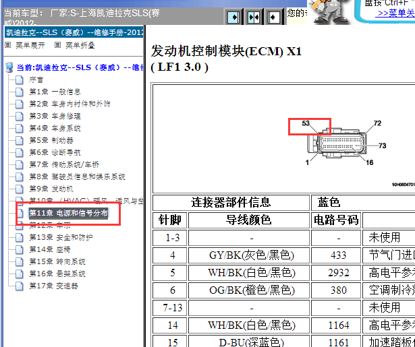
Task: Open chapter 第2章 车身内衬件和外饰
Action: (70, 104)
